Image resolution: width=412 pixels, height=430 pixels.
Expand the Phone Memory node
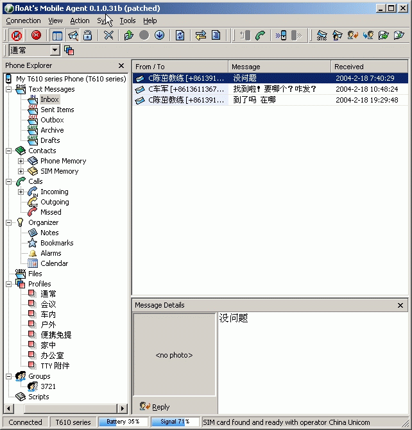tap(21, 161)
